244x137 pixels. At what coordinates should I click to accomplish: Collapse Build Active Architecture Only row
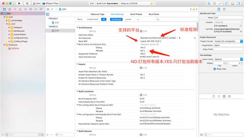(77, 44)
